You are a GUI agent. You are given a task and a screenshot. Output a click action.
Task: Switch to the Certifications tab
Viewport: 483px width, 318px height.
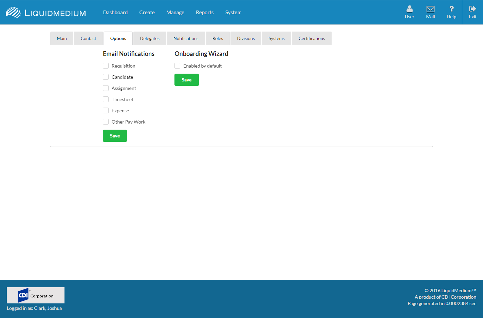312,39
